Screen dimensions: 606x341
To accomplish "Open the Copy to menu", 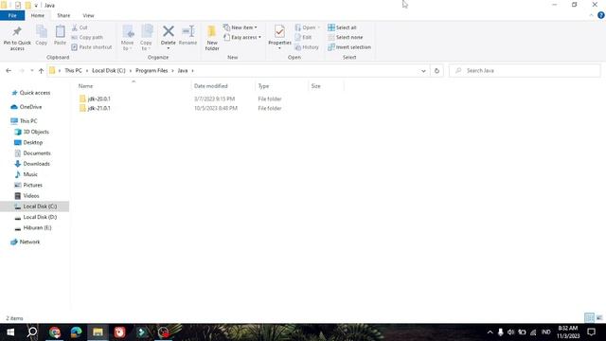I will pyautogui.click(x=146, y=38).
